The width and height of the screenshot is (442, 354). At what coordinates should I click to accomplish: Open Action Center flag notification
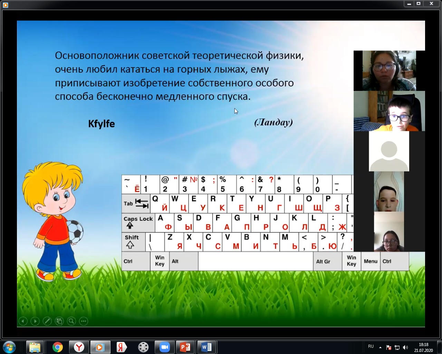pyautogui.click(x=389, y=347)
